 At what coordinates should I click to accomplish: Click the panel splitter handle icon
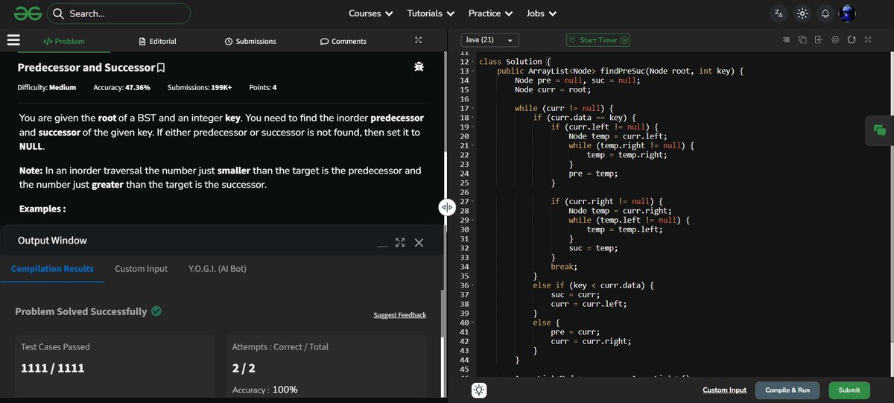point(447,208)
